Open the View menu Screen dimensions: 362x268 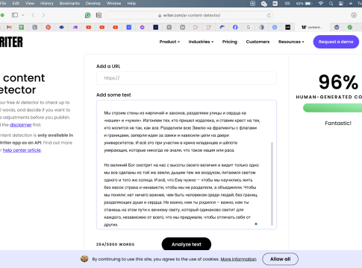click(x=30, y=4)
